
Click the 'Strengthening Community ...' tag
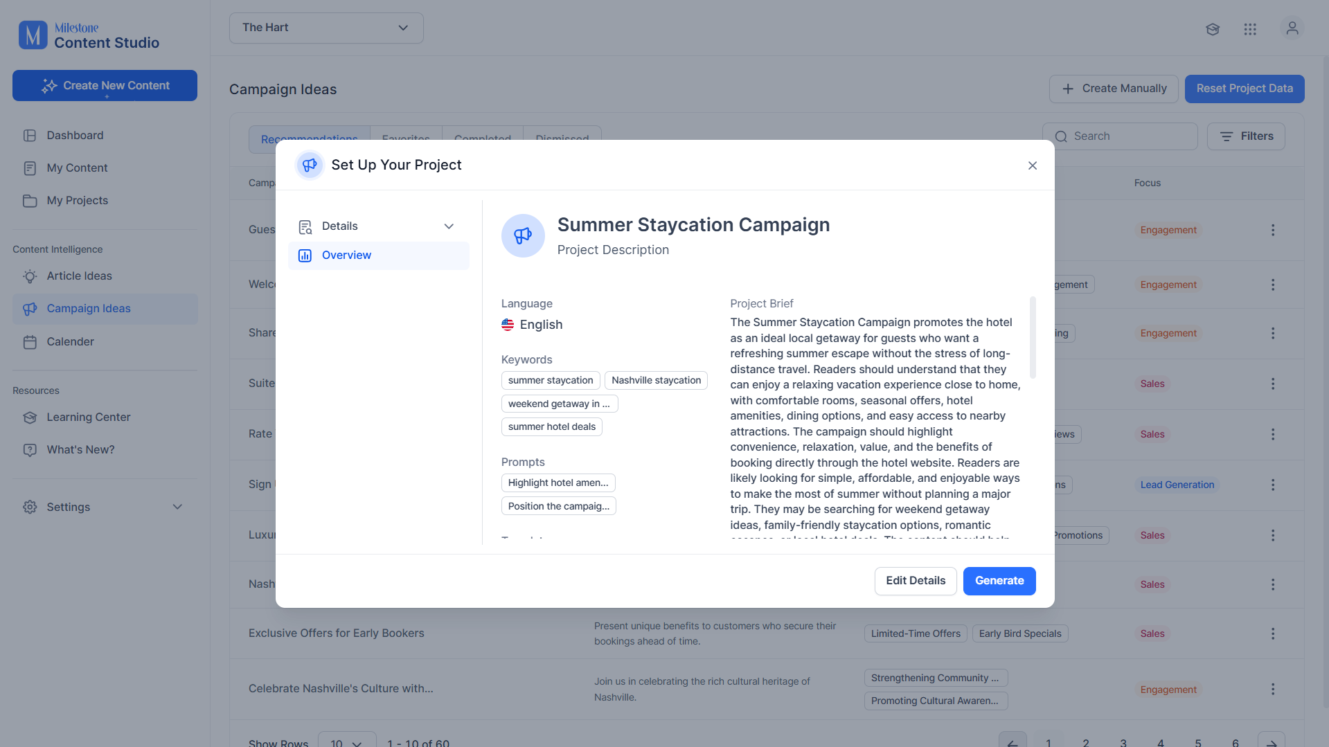[x=936, y=678]
